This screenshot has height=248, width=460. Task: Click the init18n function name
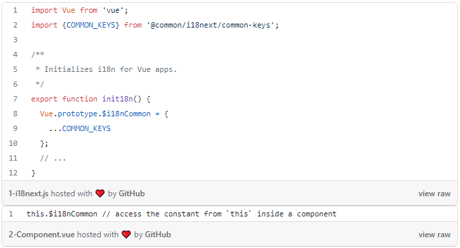point(118,99)
